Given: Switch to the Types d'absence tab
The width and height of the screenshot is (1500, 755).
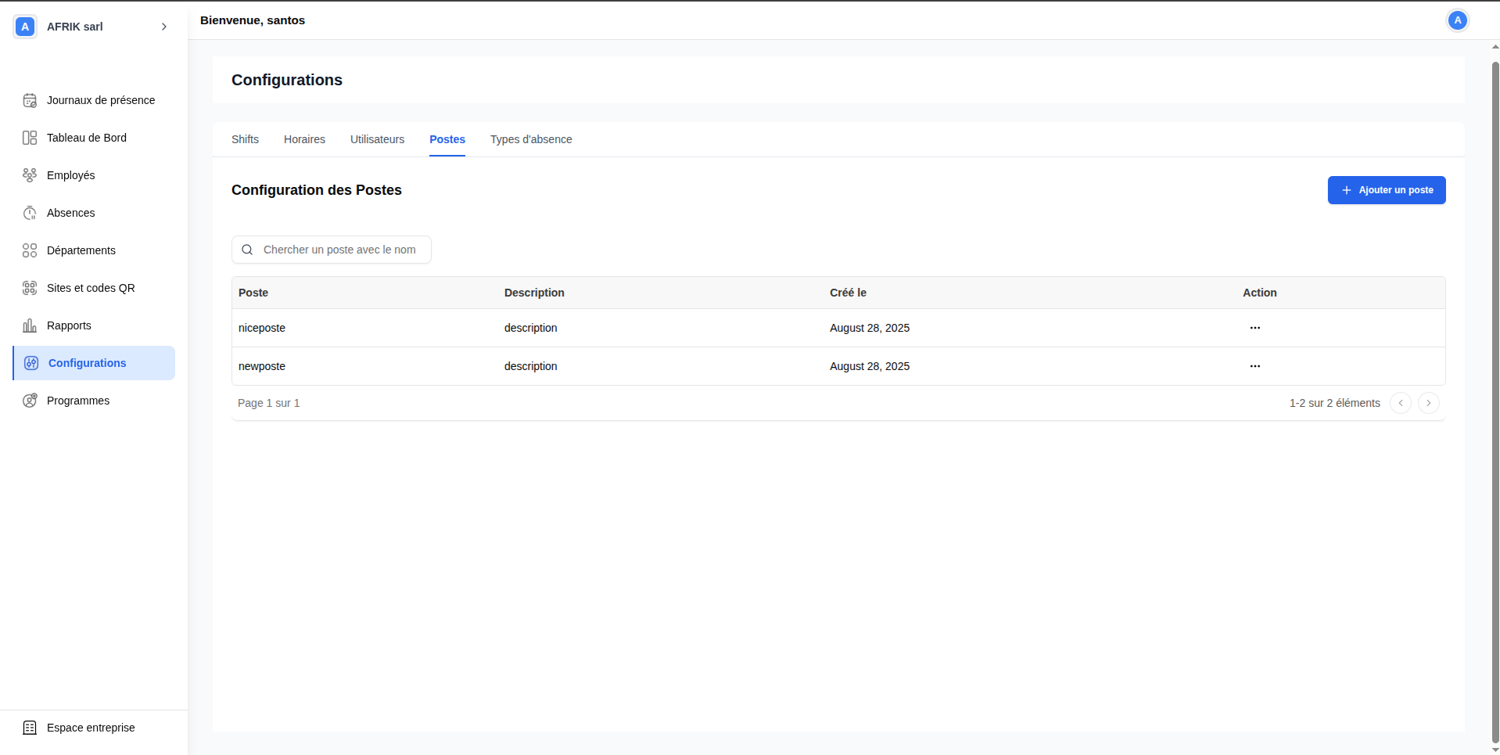Looking at the screenshot, I should pyautogui.click(x=531, y=139).
